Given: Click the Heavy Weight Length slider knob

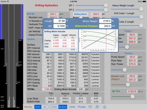Looking at the screenshot, I should coord(141,9).
